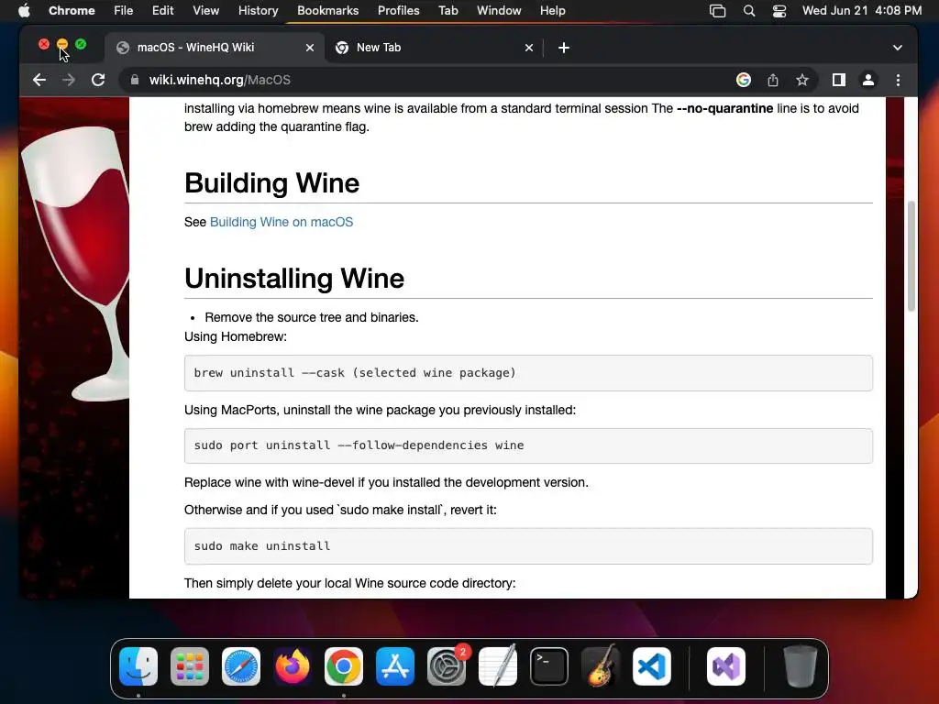This screenshot has width=939, height=704.
Task: Launch Firefox from the Dock
Action: 293,666
